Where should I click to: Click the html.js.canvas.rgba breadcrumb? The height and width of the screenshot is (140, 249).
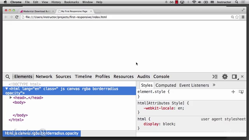tap(42, 133)
